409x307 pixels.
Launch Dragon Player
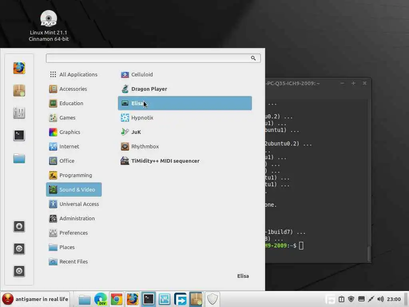point(185,89)
